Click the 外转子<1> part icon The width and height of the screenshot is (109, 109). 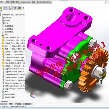pos(3,40)
